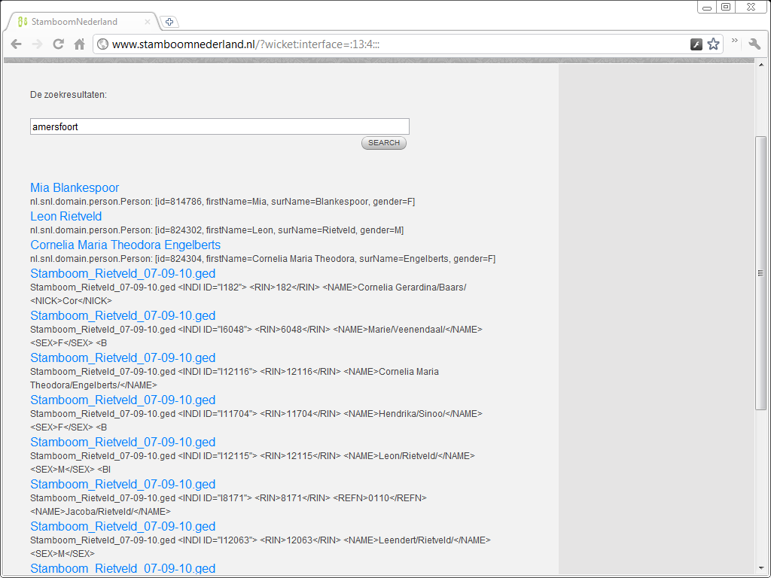Open Stamboom_Rietveld link for Jacoba Rietveld
This screenshot has width=771, height=578.
123,484
